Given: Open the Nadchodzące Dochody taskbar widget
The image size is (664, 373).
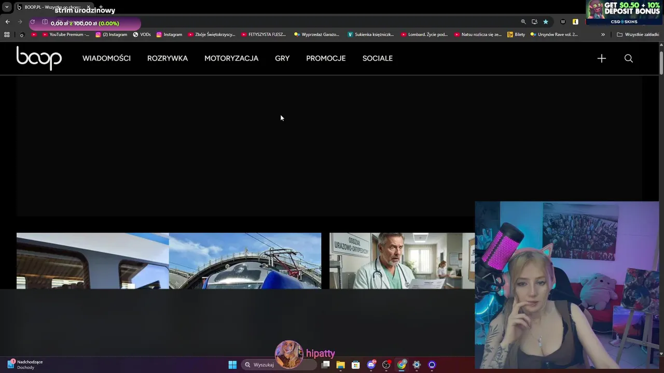Looking at the screenshot, I should 25,365.
